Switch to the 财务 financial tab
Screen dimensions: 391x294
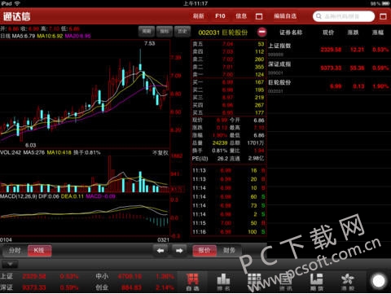pos(229,250)
